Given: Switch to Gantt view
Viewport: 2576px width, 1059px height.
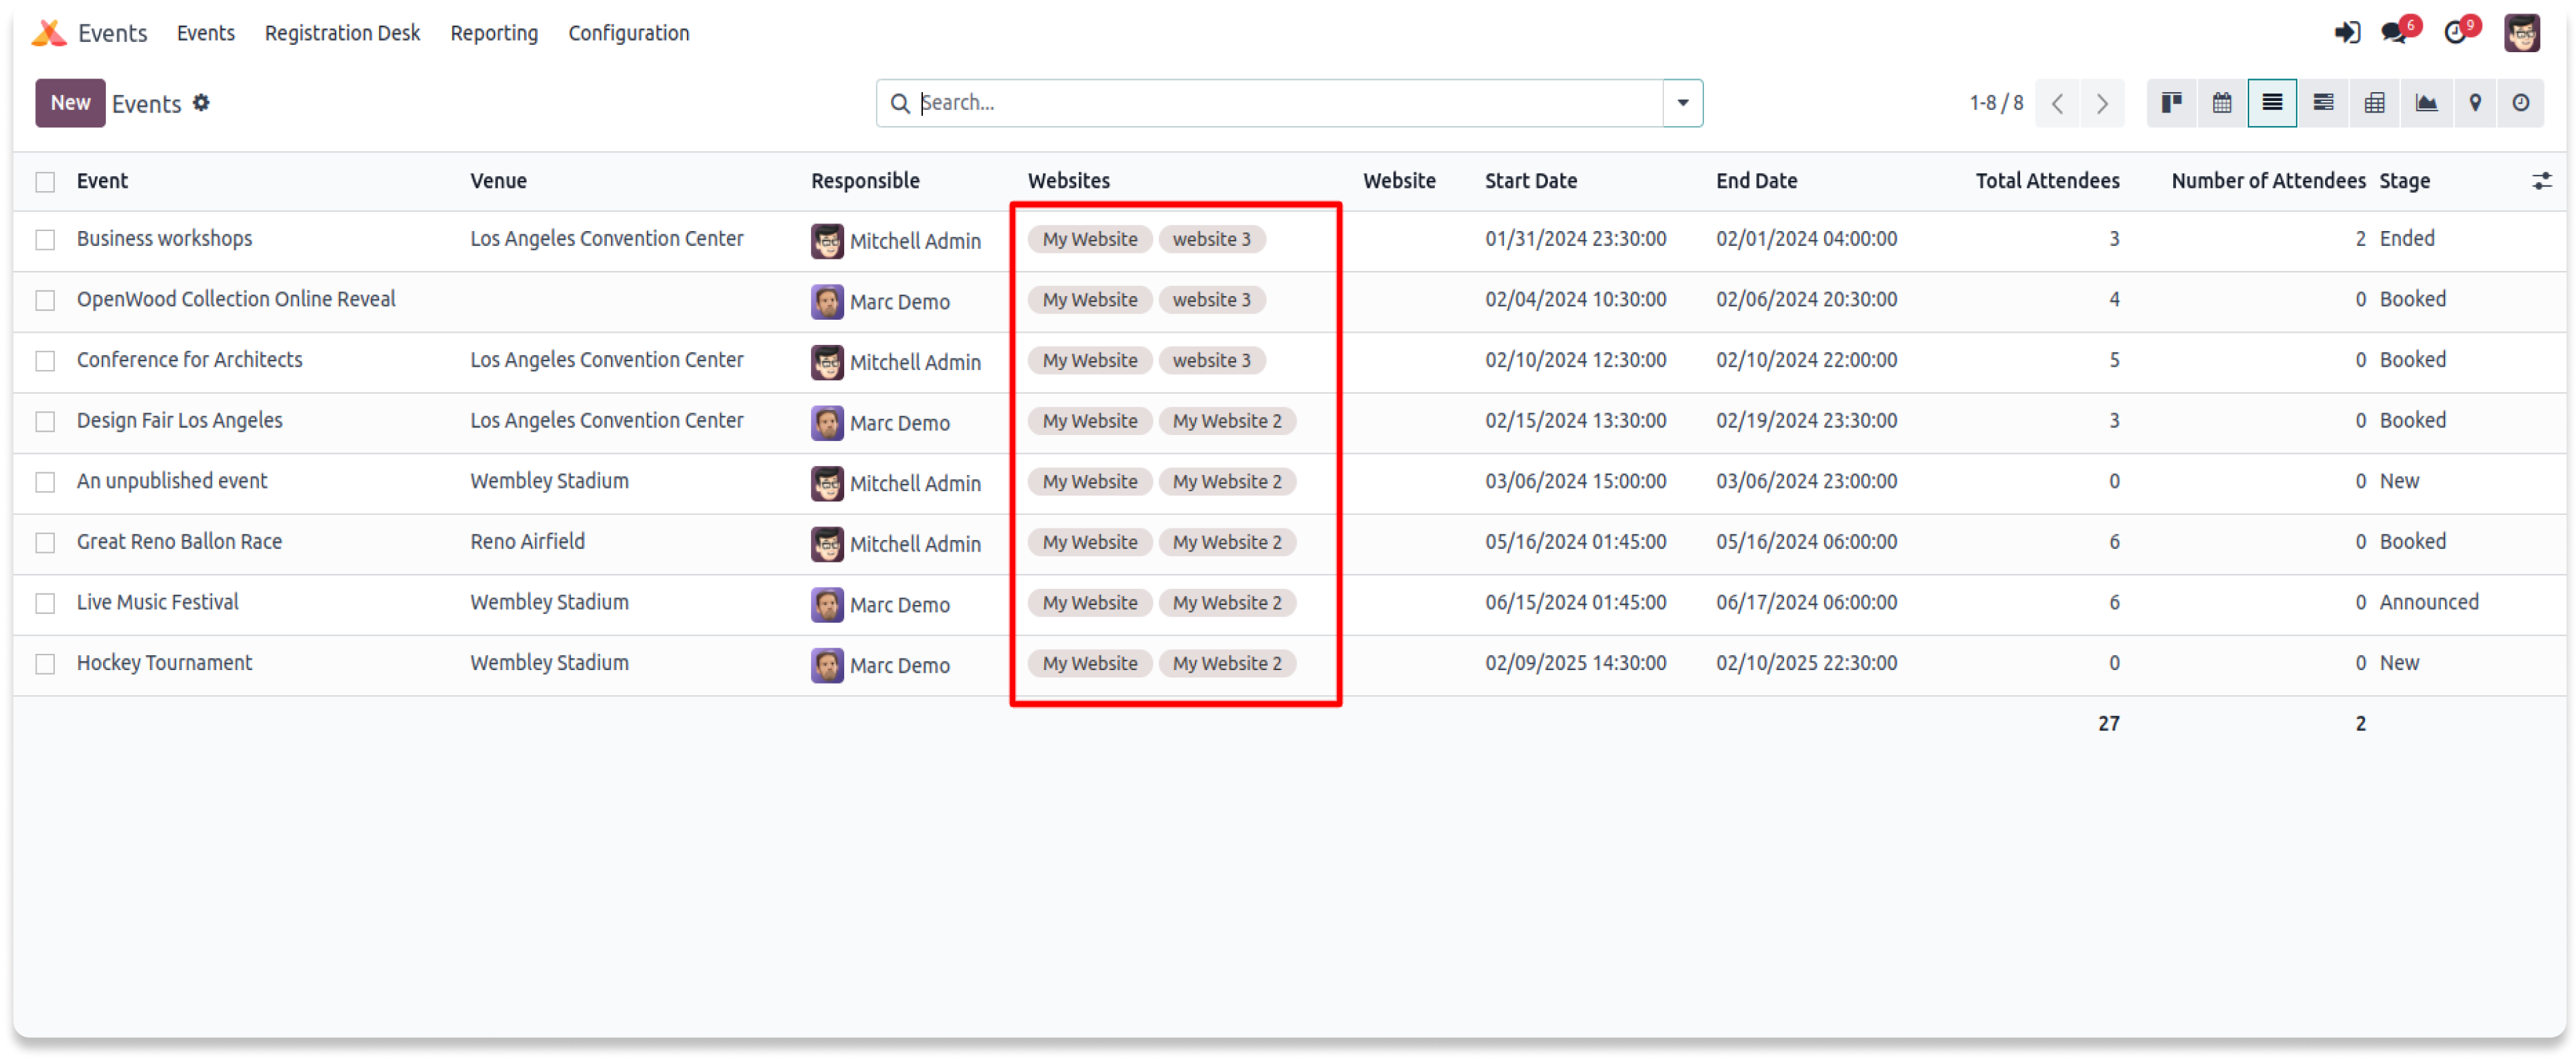Looking at the screenshot, I should (x=2322, y=103).
